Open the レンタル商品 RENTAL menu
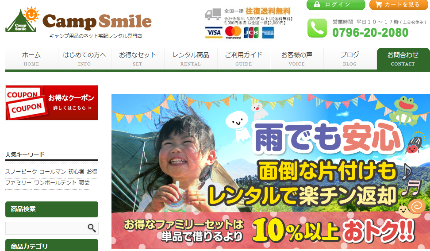 click(x=191, y=58)
